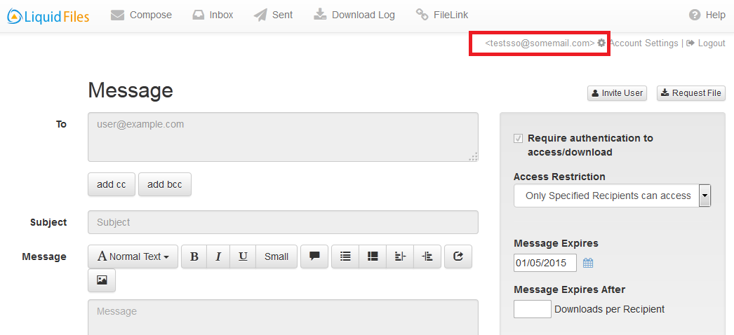Open the Download Log
734x335 pixels.
(354, 15)
